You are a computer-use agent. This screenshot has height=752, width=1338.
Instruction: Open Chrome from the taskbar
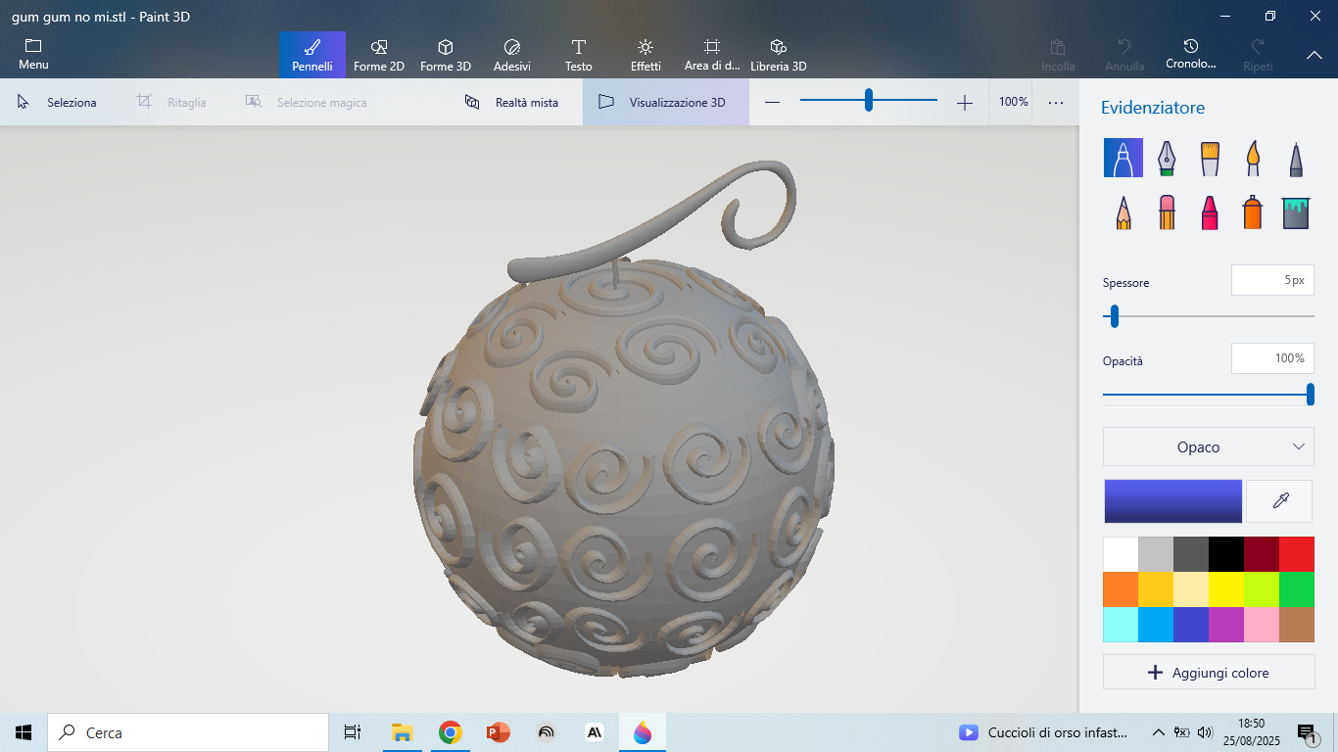tap(450, 732)
